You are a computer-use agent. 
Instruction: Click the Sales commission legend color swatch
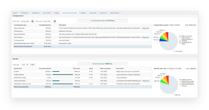click(x=180, y=36)
